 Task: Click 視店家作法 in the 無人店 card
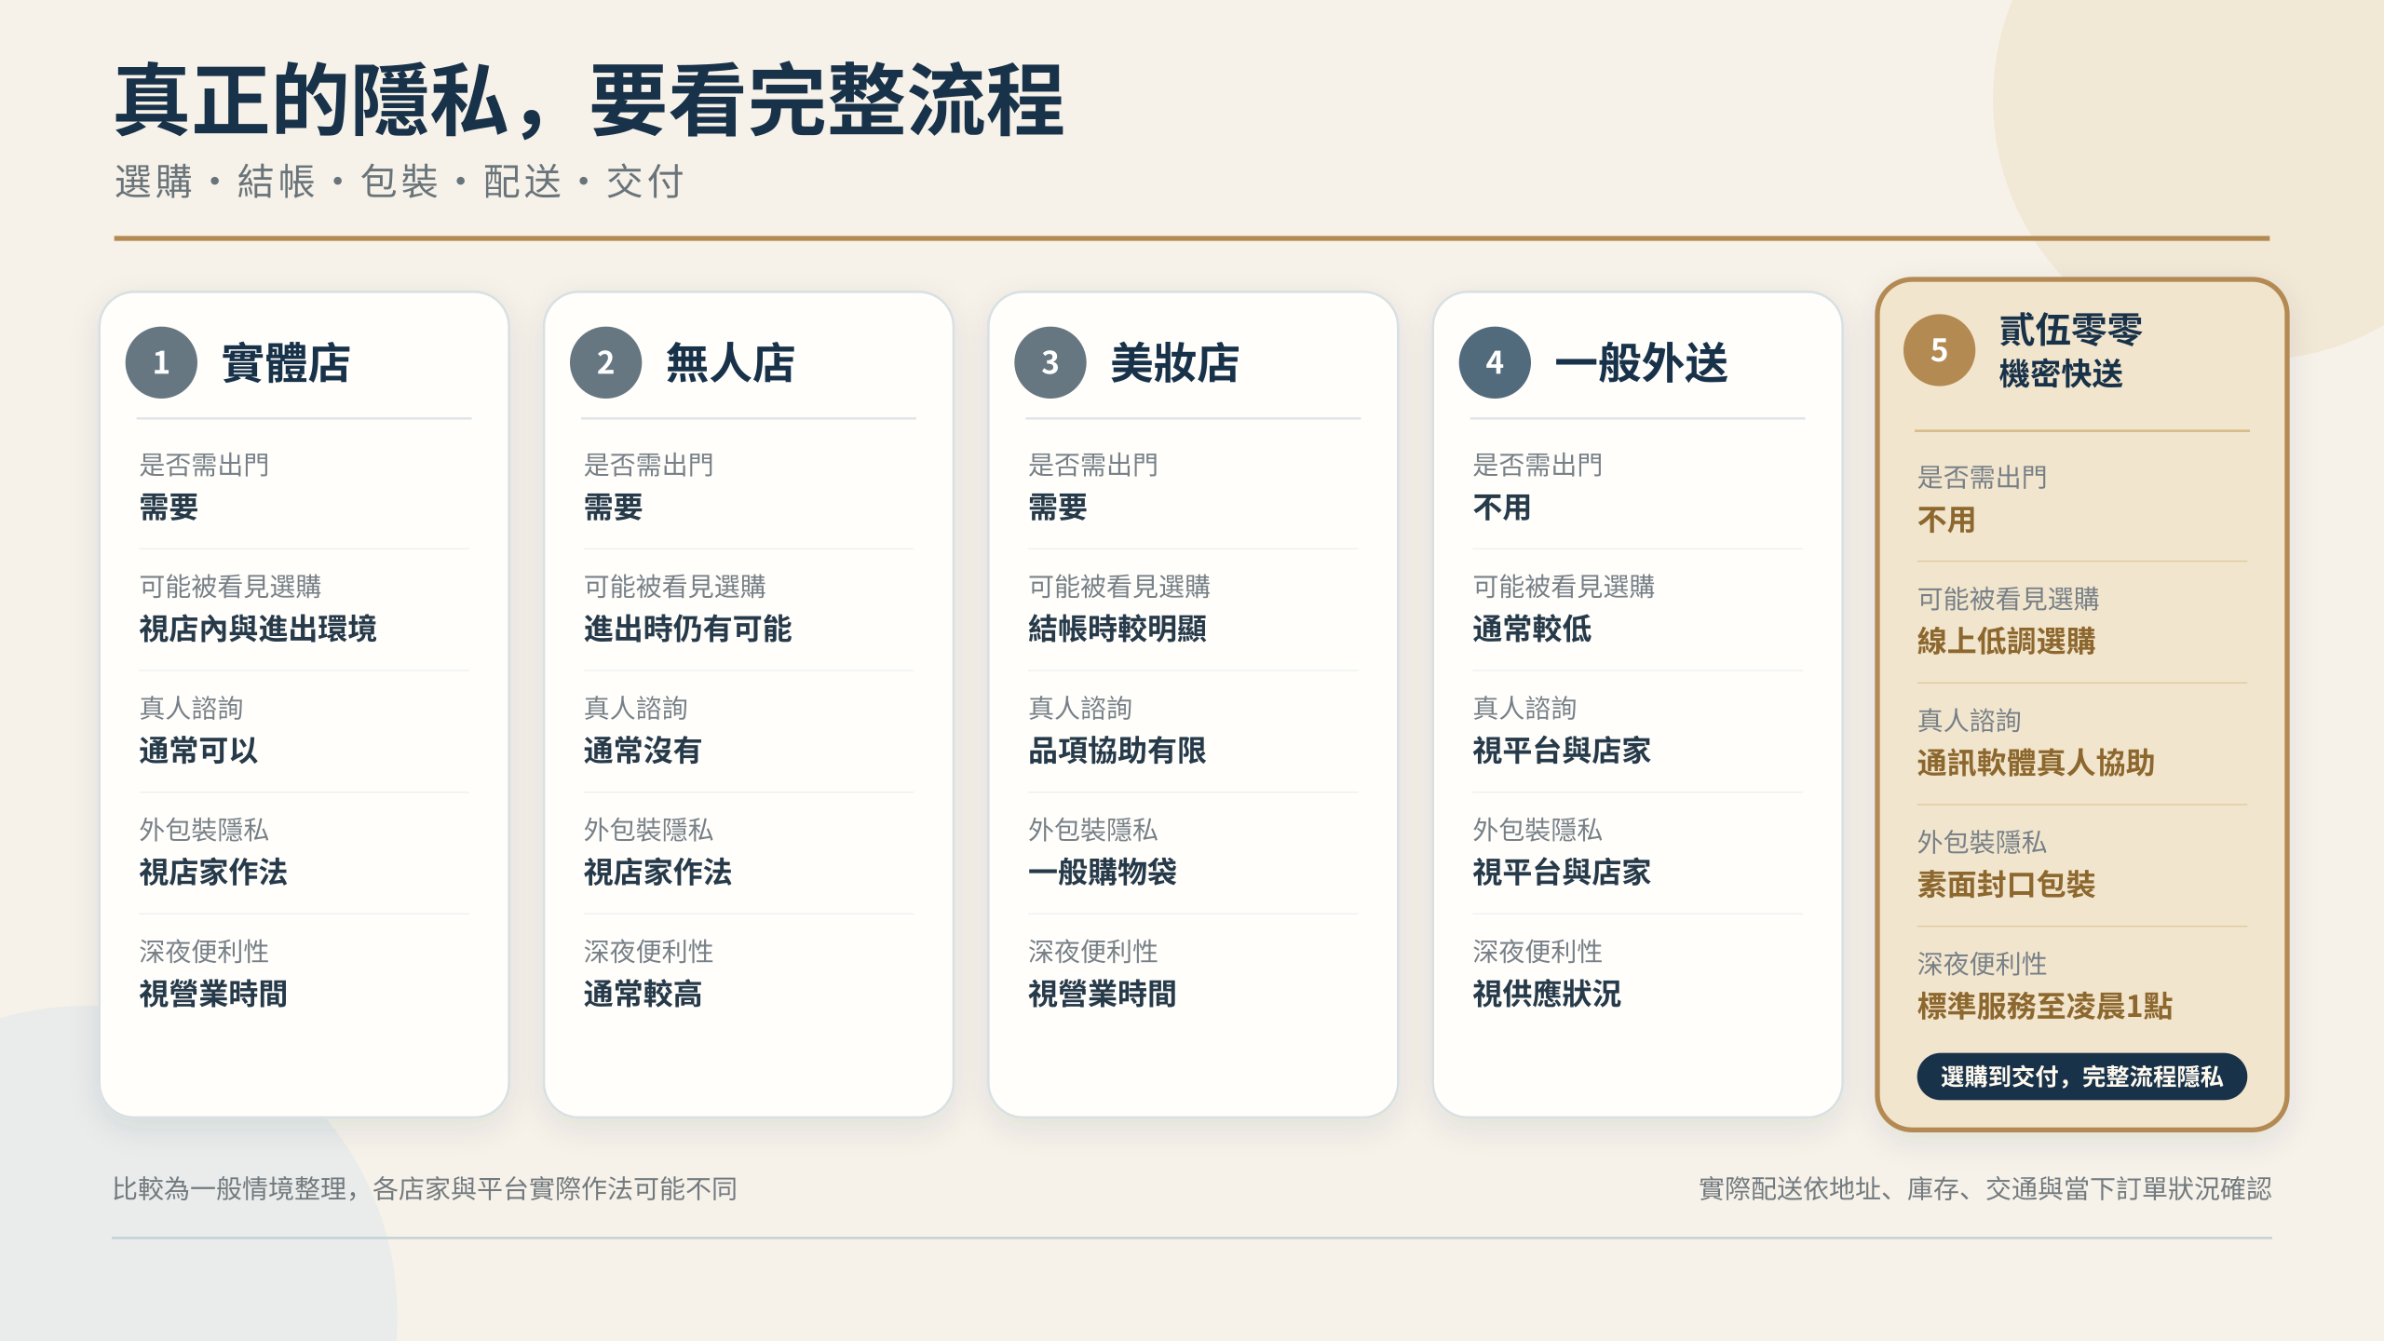click(657, 873)
